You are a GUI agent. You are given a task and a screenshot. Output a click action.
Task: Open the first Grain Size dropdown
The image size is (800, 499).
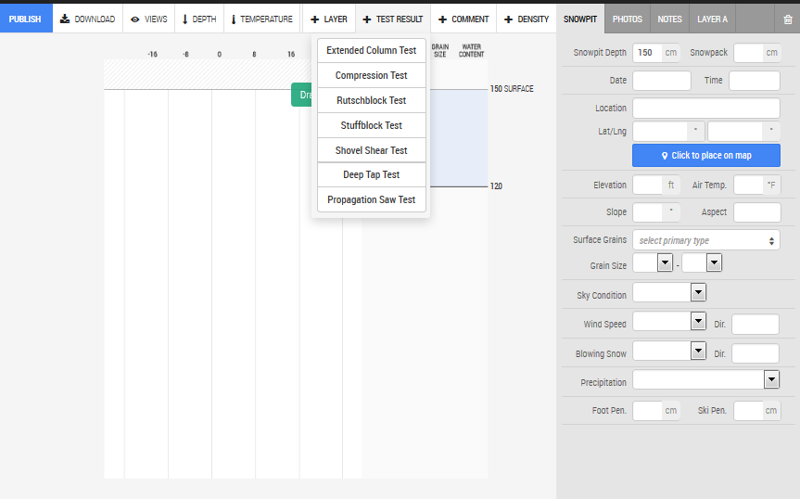(x=653, y=262)
